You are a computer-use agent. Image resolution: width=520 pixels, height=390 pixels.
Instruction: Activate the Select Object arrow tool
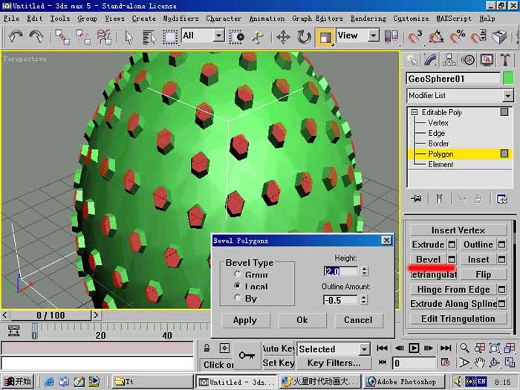(x=129, y=37)
